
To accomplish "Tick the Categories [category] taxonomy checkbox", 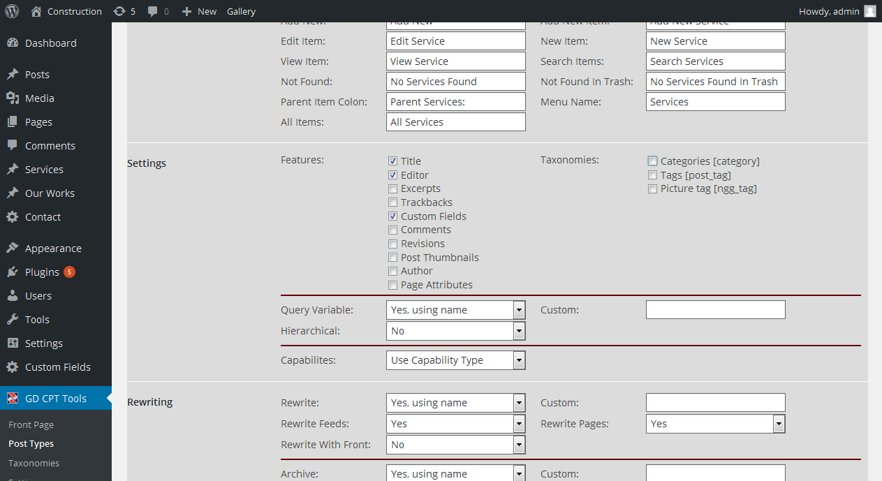I will (653, 161).
